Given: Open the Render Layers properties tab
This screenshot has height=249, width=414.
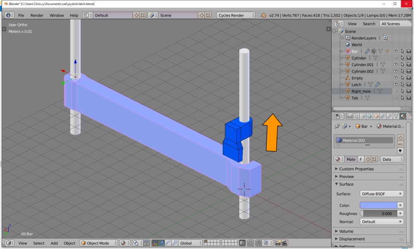Looking at the screenshot, I should tap(356, 116).
